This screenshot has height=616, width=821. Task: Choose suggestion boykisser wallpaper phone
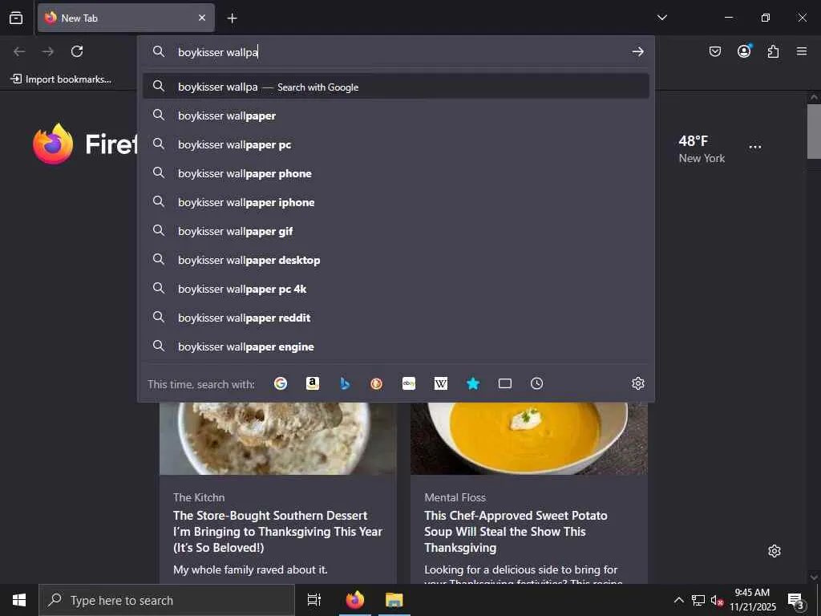pos(396,173)
